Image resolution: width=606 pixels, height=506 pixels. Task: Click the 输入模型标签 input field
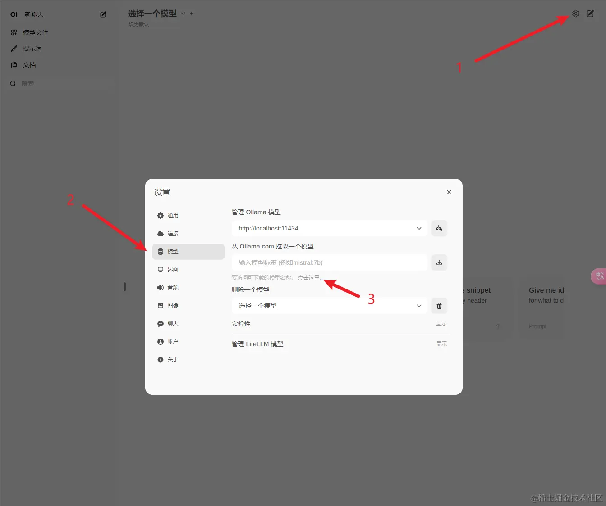pyautogui.click(x=330, y=262)
